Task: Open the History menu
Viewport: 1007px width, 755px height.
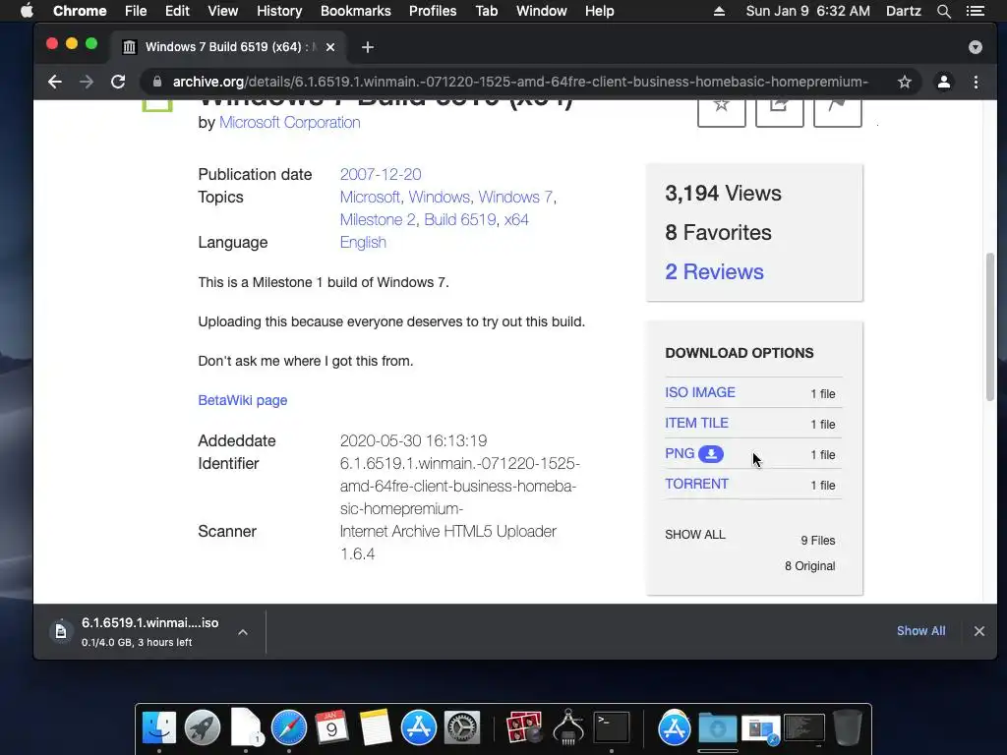Action: [279, 11]
